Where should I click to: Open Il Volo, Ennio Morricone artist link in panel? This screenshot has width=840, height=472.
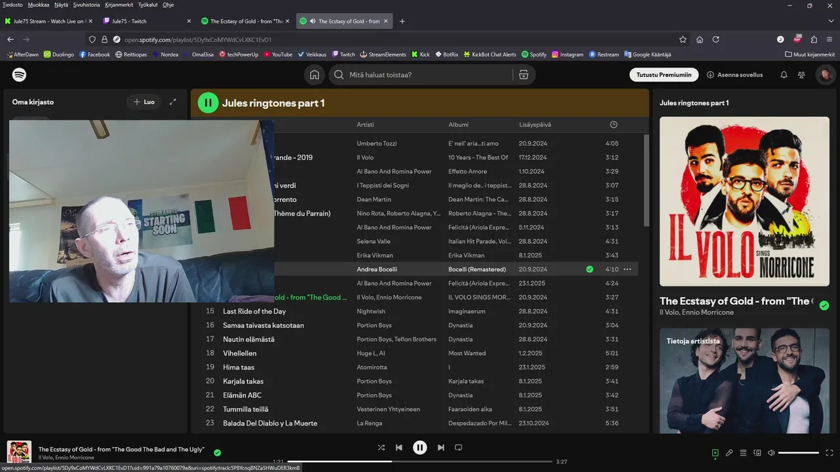pyautogui.click(x=696, y=313)
